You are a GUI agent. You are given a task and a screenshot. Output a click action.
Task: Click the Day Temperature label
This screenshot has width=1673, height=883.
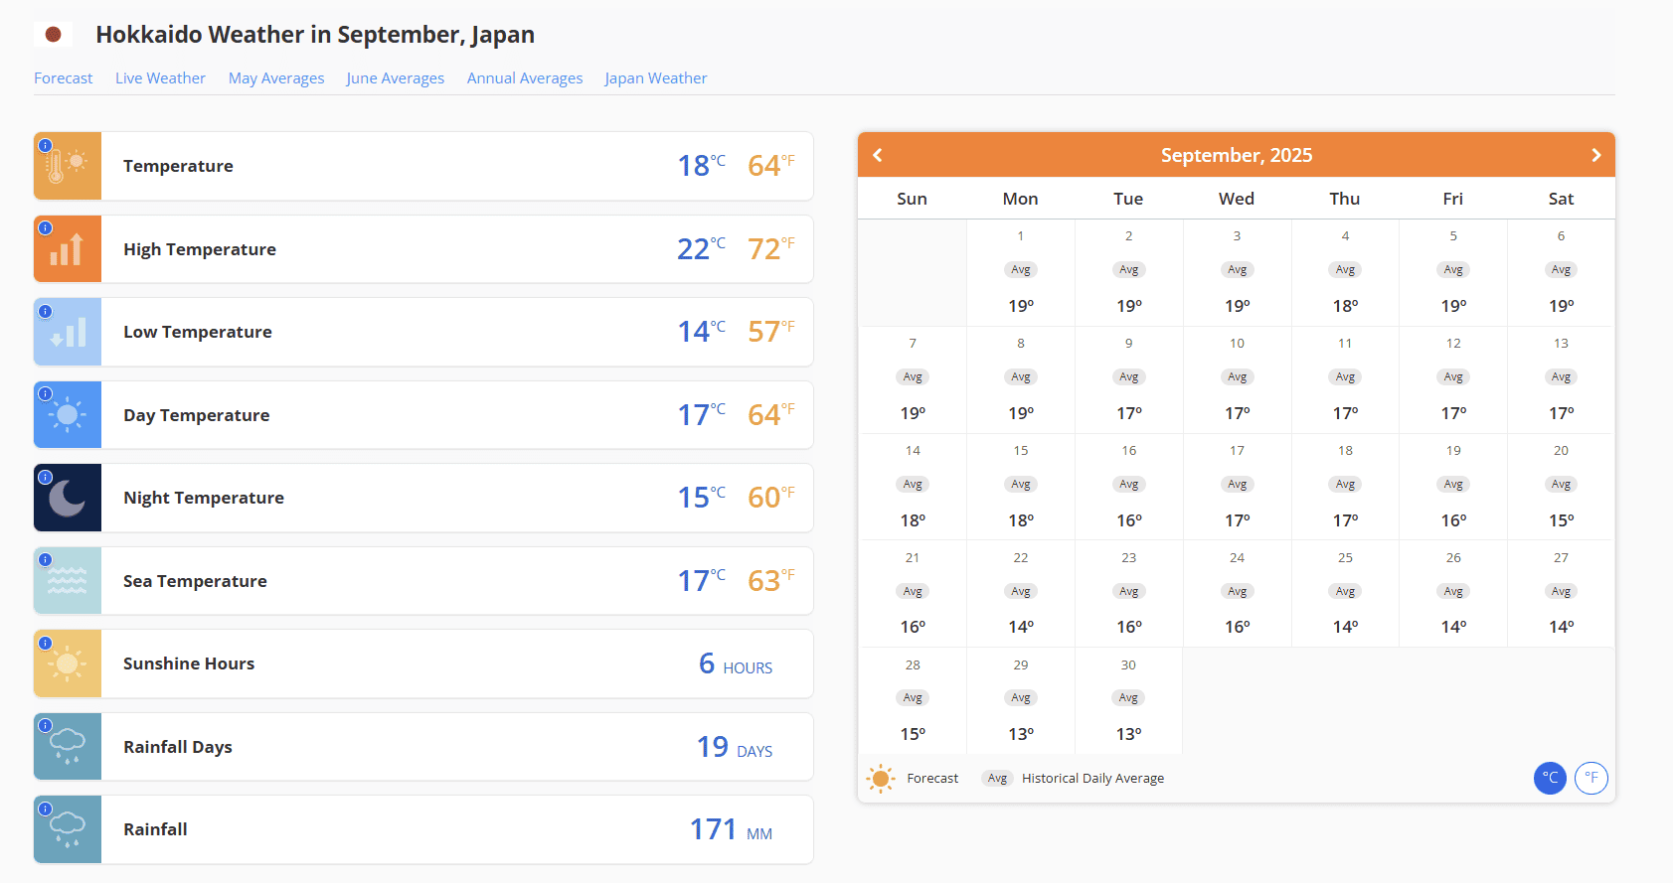tap(197, 415)
